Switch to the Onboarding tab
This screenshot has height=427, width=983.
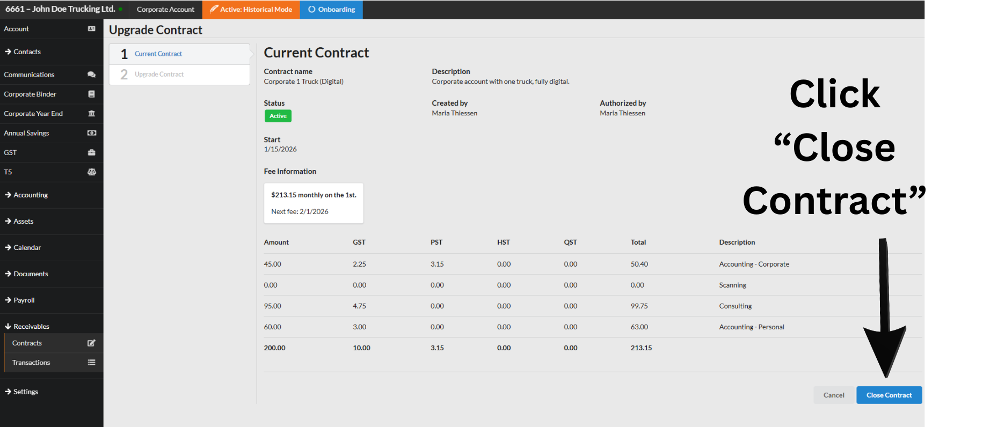(331, 10)
